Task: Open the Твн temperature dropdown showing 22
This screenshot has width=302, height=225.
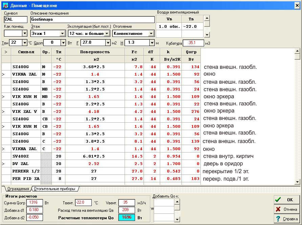Action: pyautogui.click(x=24, y=43)
